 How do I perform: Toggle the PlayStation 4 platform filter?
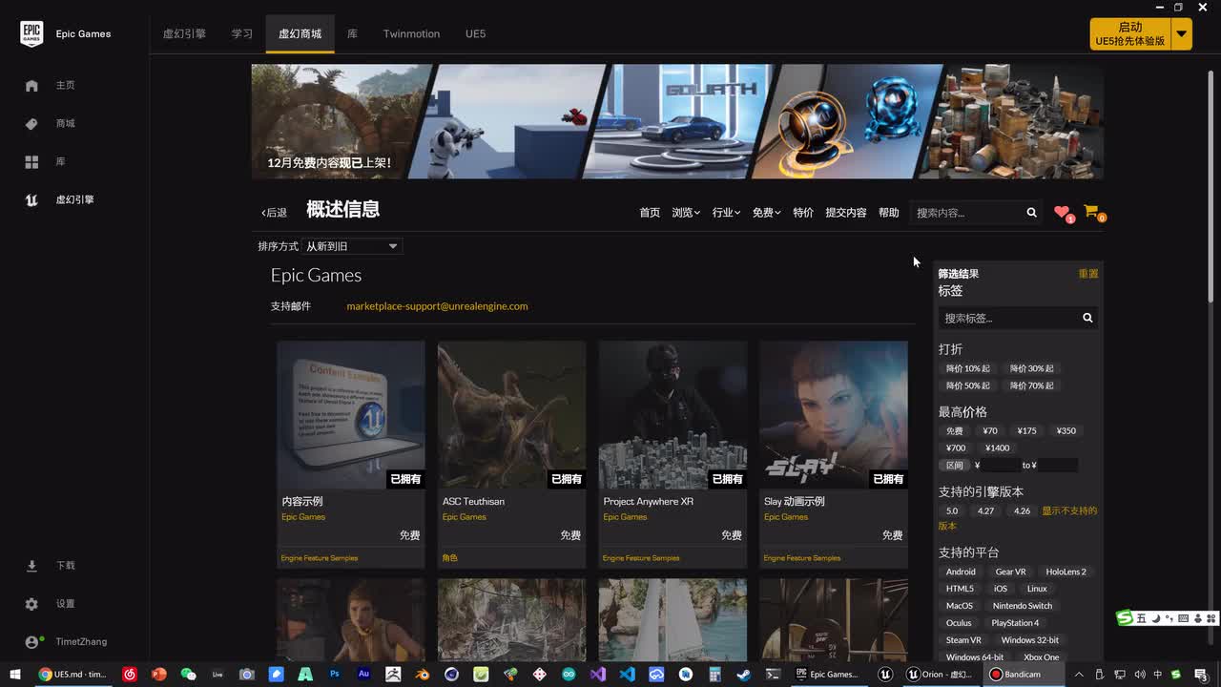point(1015,624)
